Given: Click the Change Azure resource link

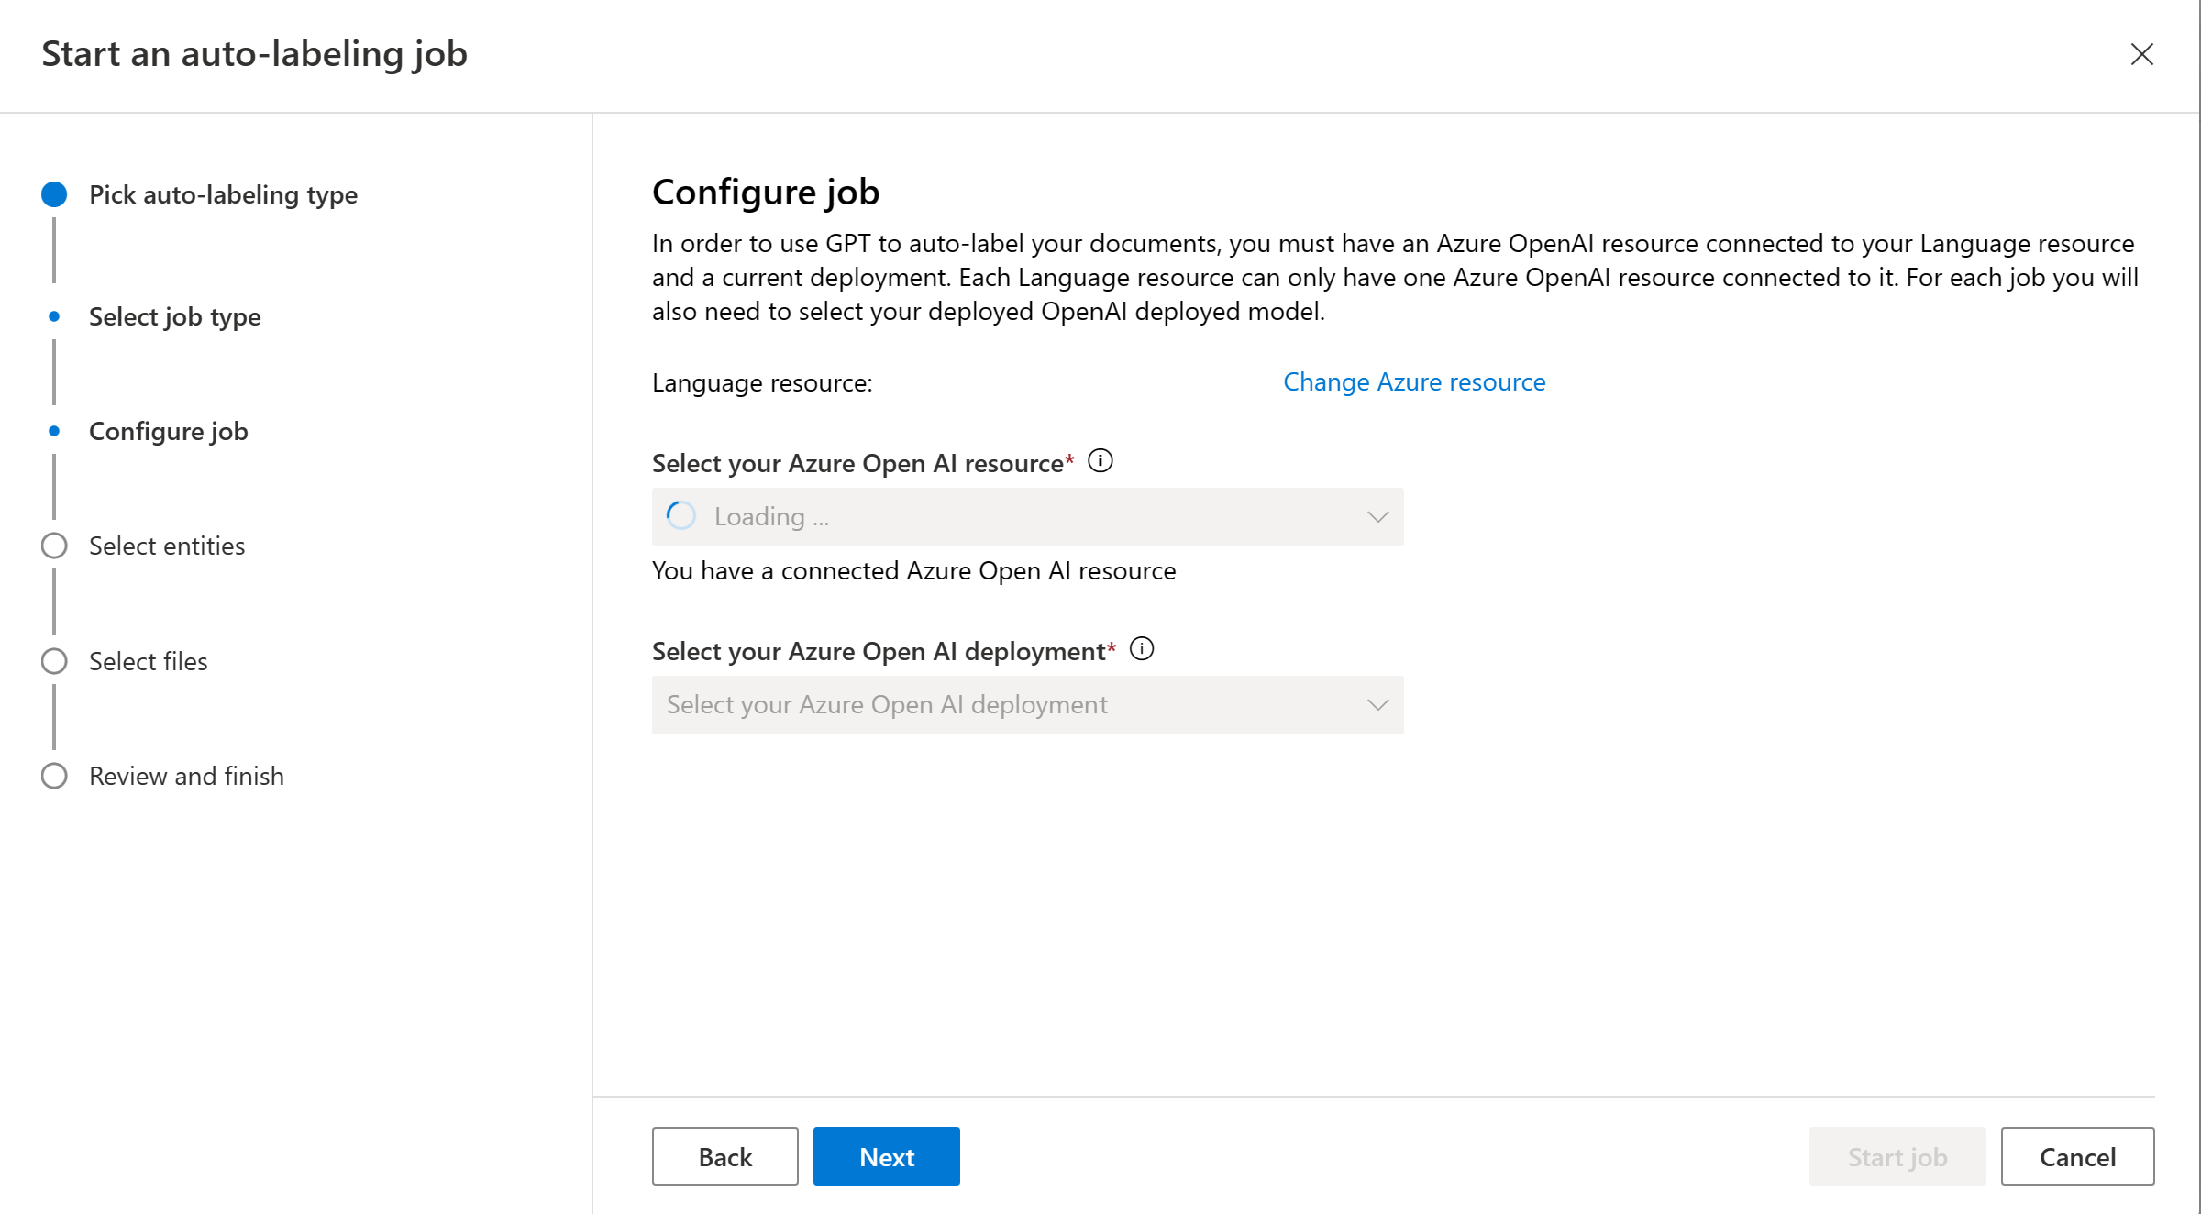Looking at the screenshot, I should coord(1413,381).
